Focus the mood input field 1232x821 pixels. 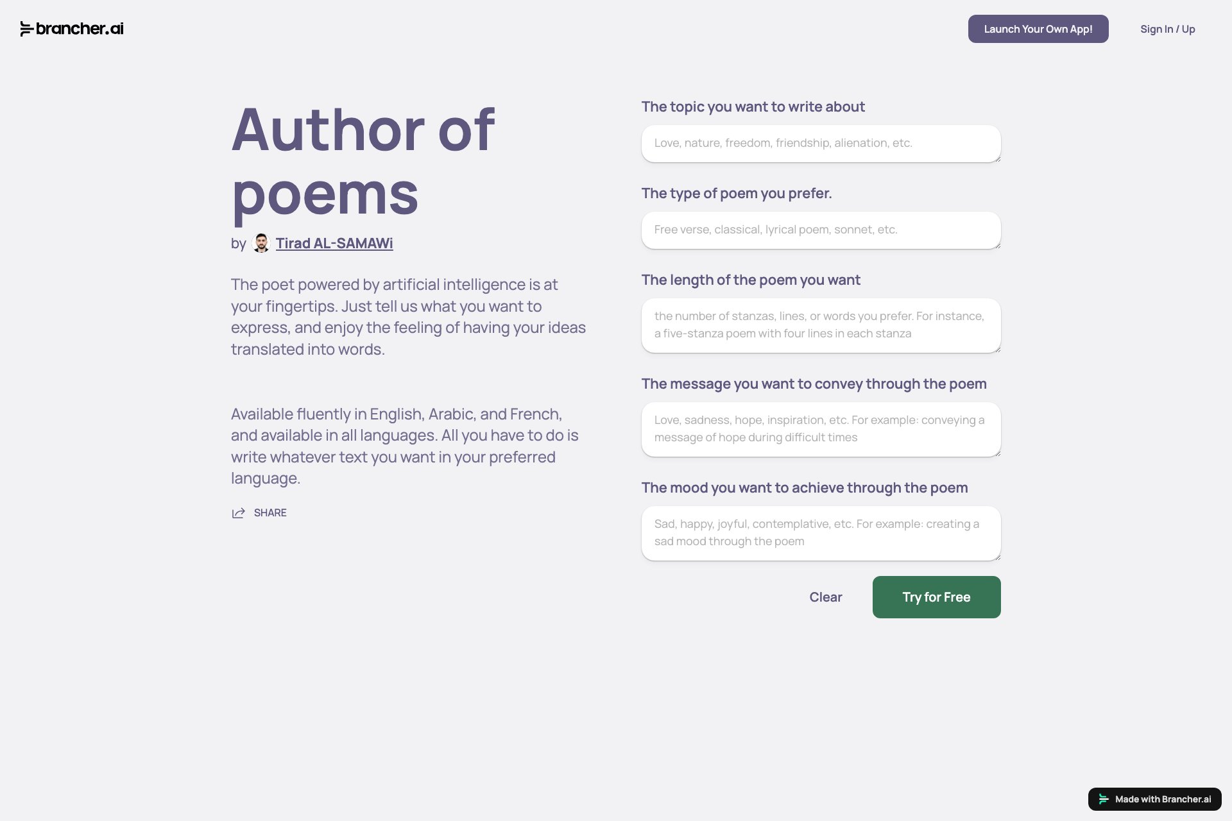pyautogui.click(x=821, y=532)
